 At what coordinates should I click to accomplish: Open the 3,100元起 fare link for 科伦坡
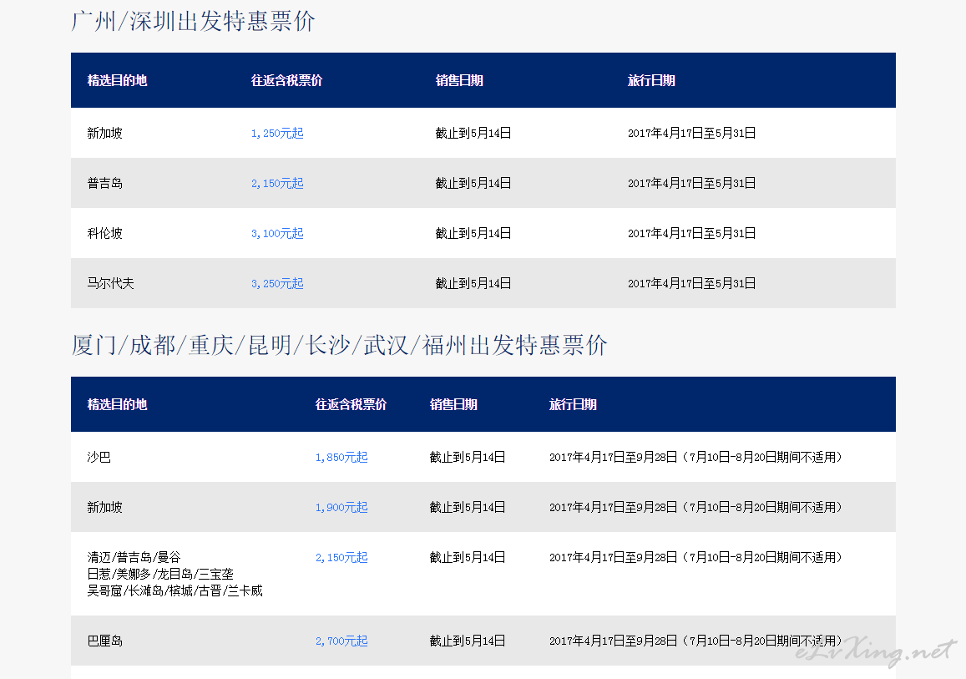coord(277,234)
